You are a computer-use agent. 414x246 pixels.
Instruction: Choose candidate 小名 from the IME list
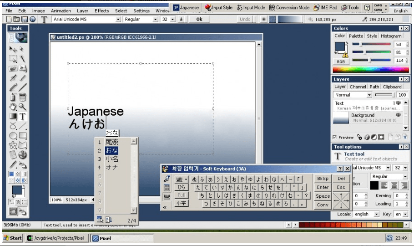[112, 159]
